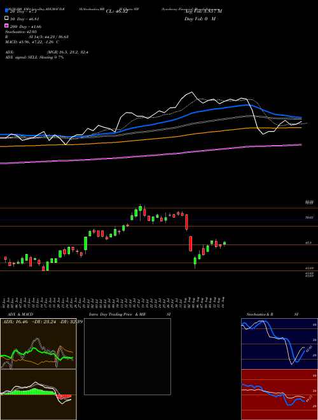Viewport: 318px width, 420px height.
Task: Click the 'Stochastics: 42.03' reading
Action: click(x=20, y=32)
